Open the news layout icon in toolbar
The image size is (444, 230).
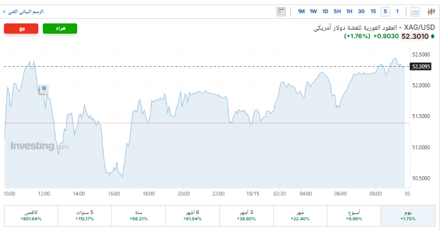pyautogui.click(x=281, y=11)
